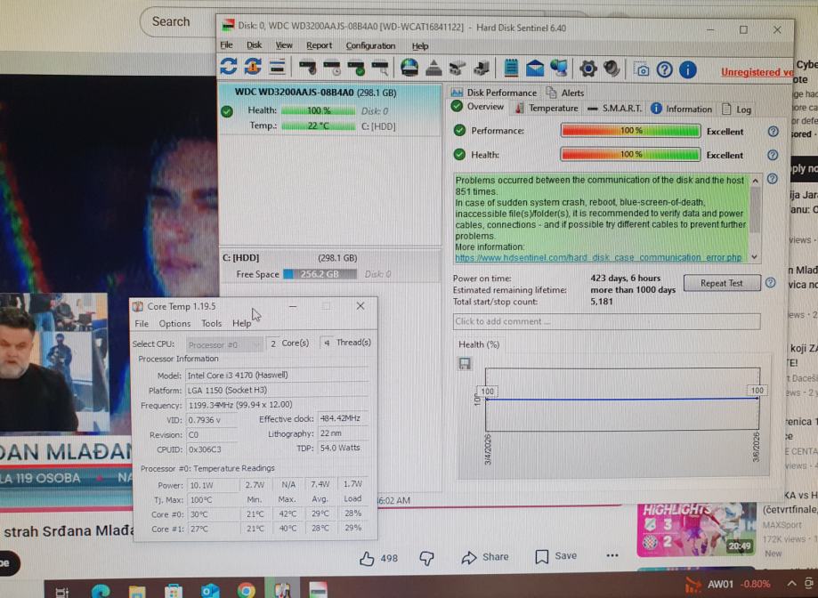This screenshot has height=598, width=818.
Task: Click the status text box scroll-down arrow
Action: click(x=754, y=257)
